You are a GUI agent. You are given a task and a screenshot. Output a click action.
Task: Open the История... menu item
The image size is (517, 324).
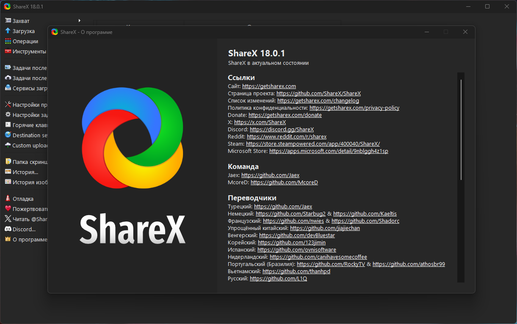(25, 172)
